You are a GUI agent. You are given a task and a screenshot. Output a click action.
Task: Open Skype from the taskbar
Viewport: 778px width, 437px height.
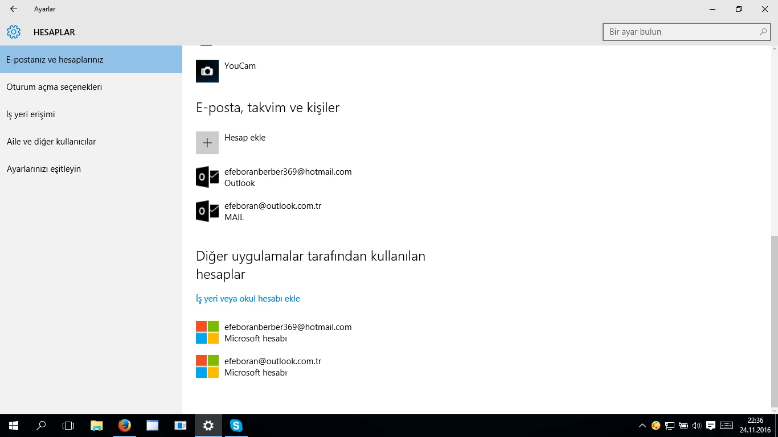click(x=236, y=425)
